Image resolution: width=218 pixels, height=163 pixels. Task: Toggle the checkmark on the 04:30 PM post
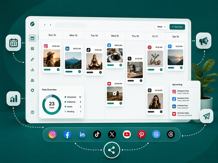coord(161,112)
